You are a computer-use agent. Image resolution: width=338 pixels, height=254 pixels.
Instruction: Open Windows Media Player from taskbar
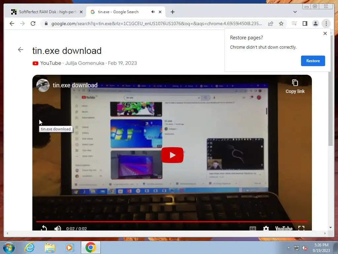coord(70,247)
